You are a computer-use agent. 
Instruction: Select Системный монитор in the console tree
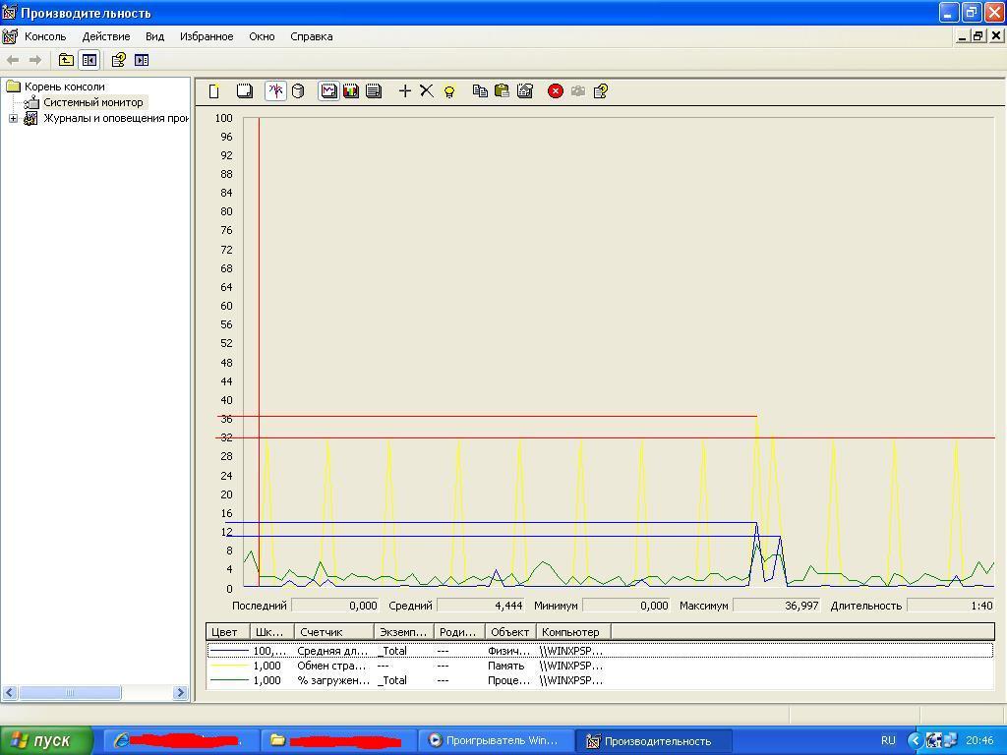[92, 102]
